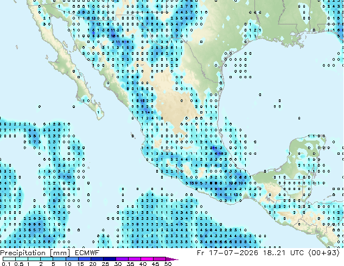344x266 pixels.
Task: Click the 'ECMWF' model label
Action: (x=87, y=253)
